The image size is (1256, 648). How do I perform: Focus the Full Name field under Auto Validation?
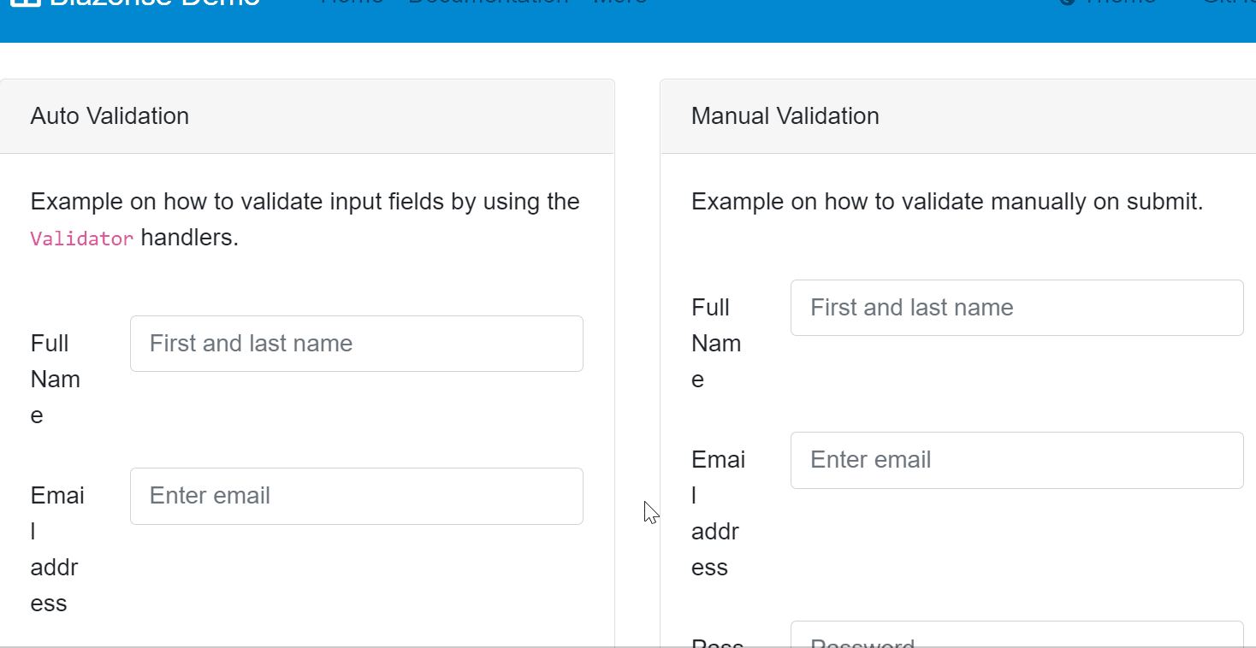coord(356,343)
